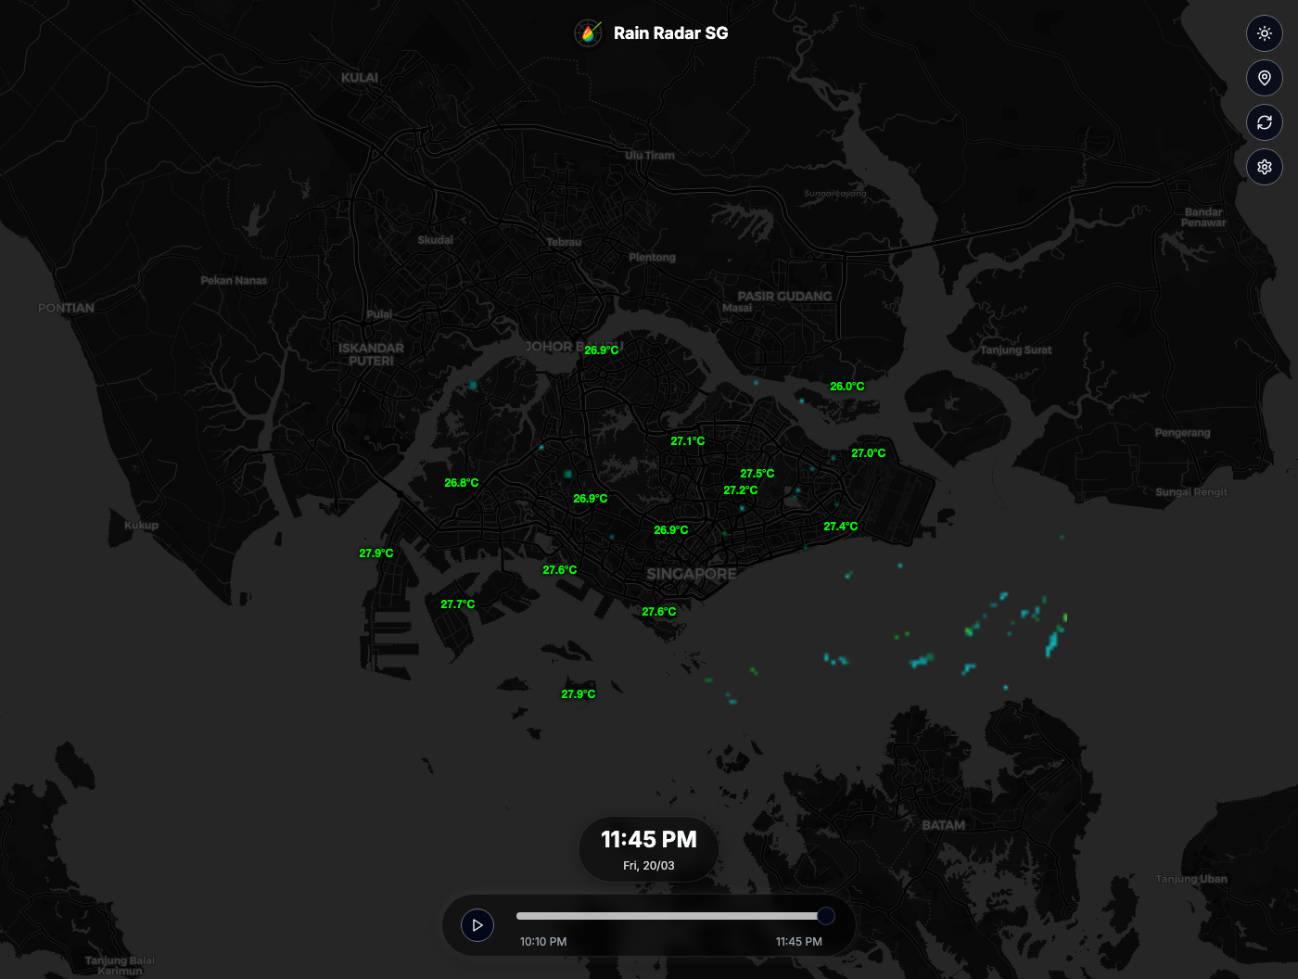Click the 26.8°C reading in western Singapore
Viewport: 1298px width, 979px height.
(464, 482)
